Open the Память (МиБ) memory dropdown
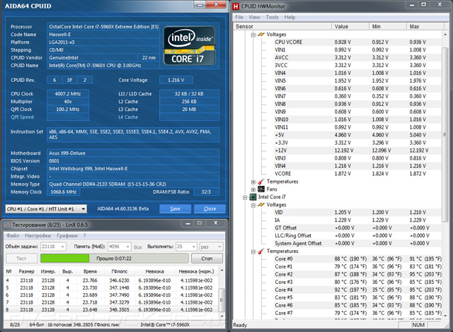453x332 pixels. coord(129,247)
